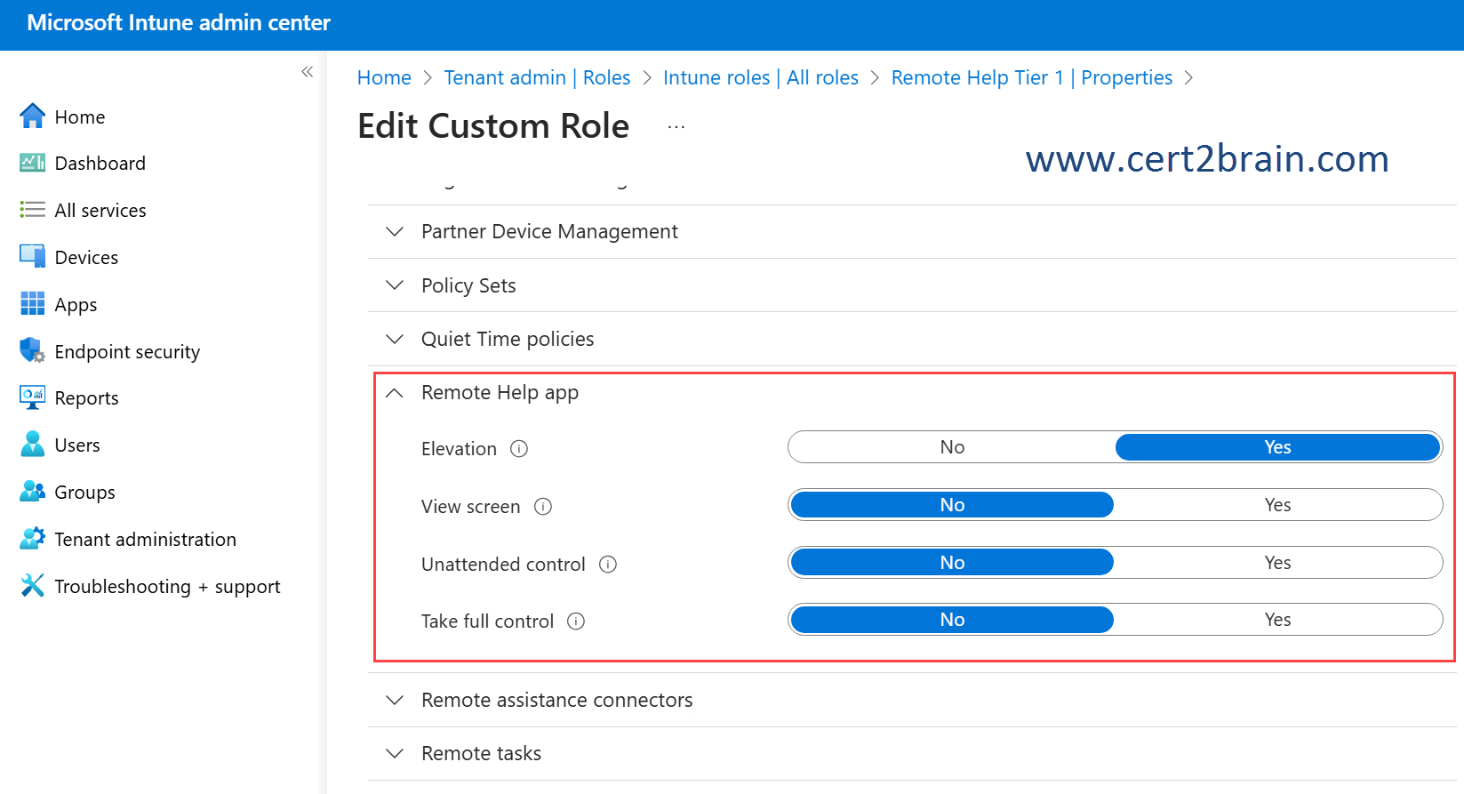The width and height of the screenshot is (1464, 794).
Task: Click the Home house icon in sidebar
Action: point(33,116)
